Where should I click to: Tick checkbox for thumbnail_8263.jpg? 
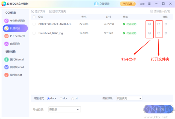click(34, 33)
